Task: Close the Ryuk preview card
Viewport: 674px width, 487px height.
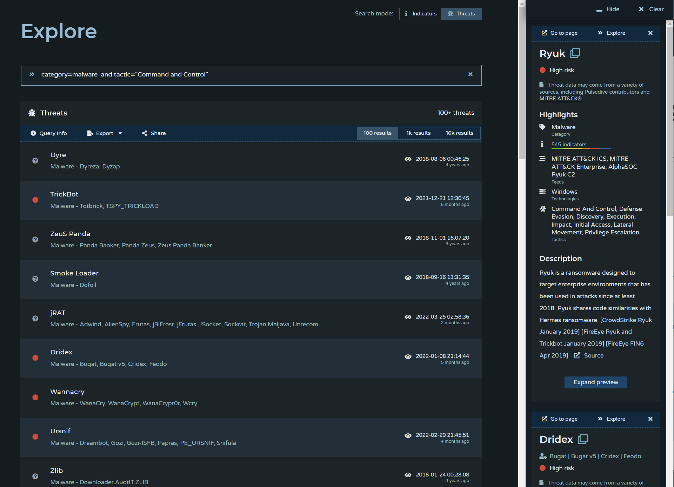Action: (650, 33)
